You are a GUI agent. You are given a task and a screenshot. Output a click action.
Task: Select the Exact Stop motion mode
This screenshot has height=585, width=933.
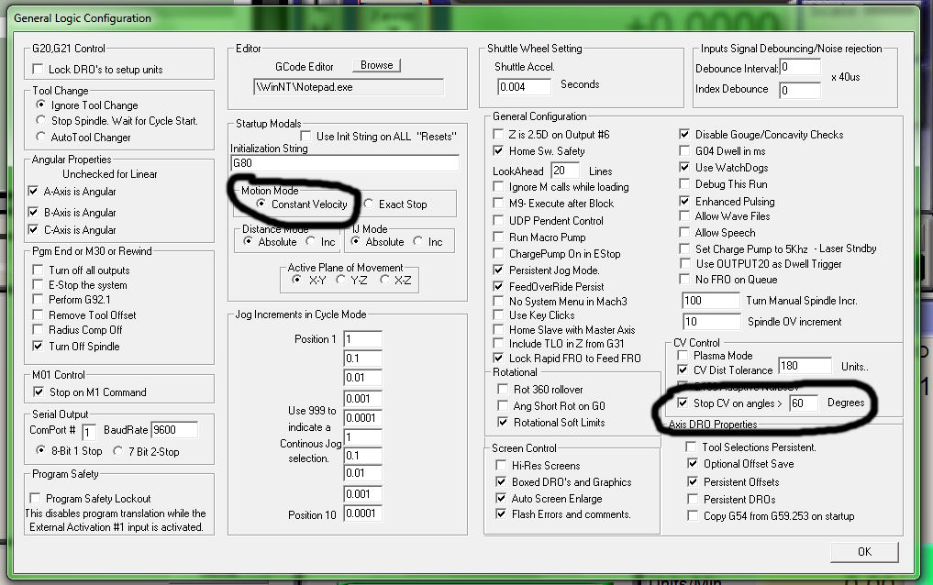click(369, 204)
